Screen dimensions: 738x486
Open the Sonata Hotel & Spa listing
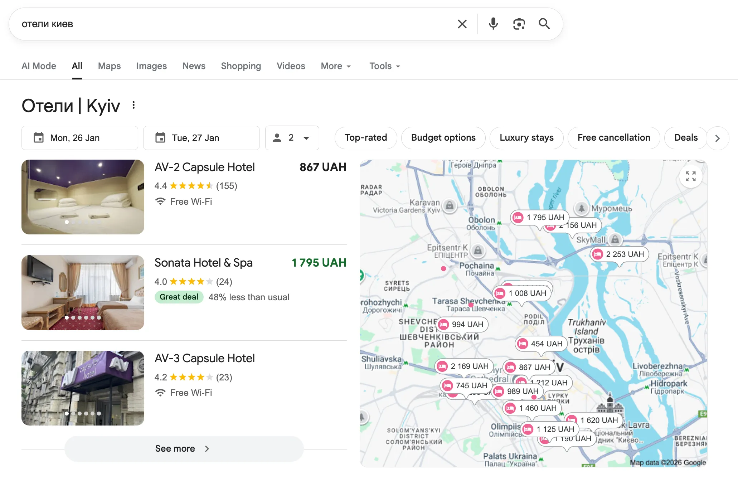(203, 263)
